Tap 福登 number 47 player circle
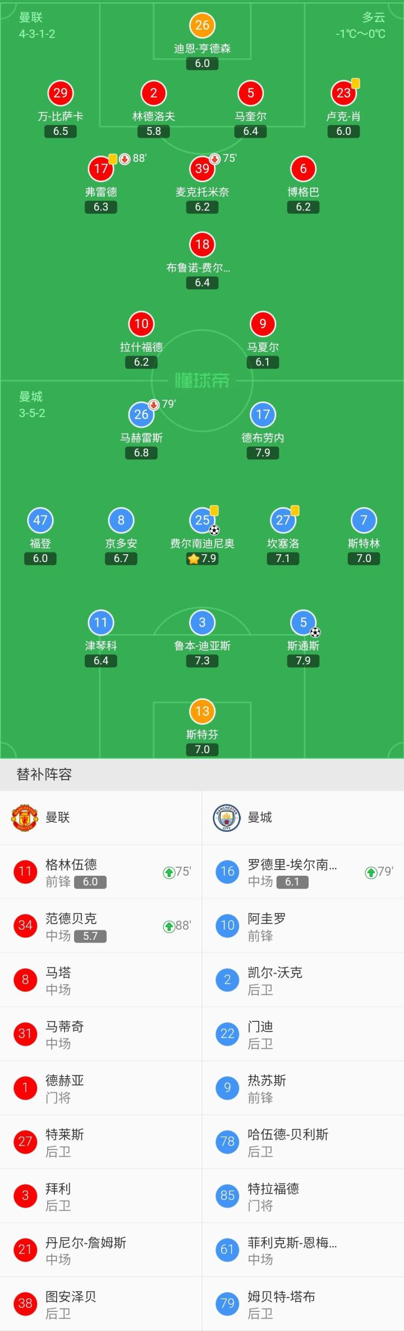This screenshot has width=404, height=1331. 40,520
